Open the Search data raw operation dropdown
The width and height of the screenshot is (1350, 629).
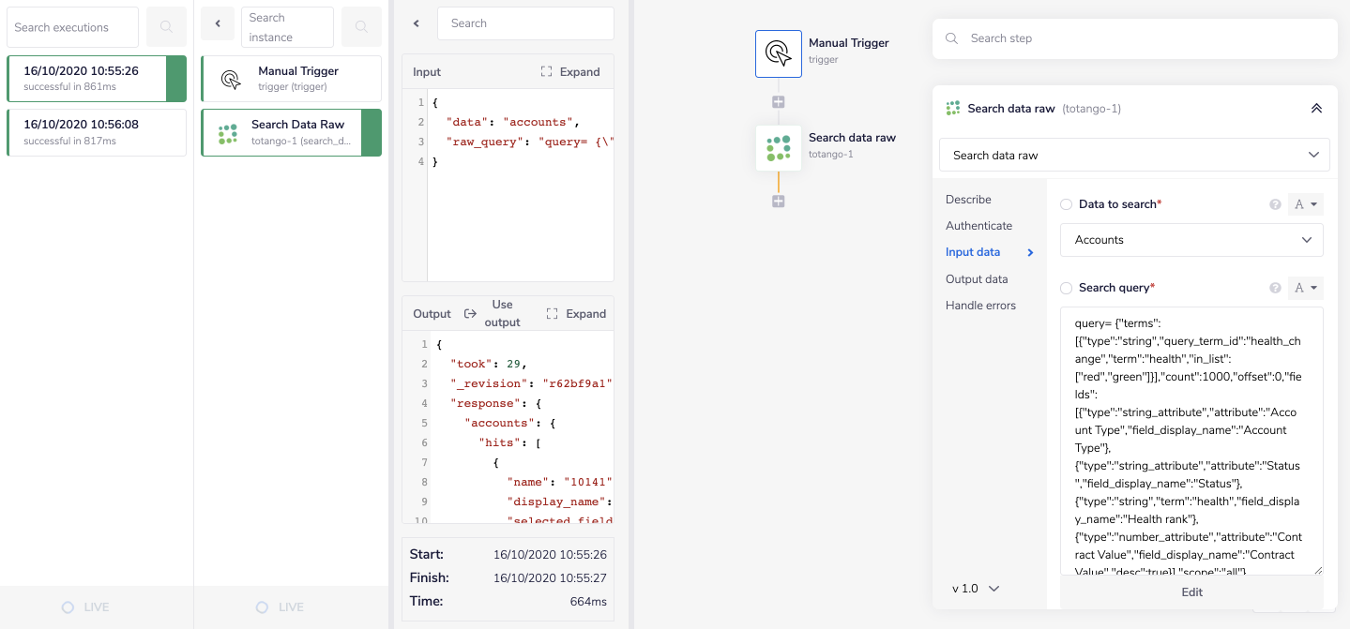tap(1134, 155)
